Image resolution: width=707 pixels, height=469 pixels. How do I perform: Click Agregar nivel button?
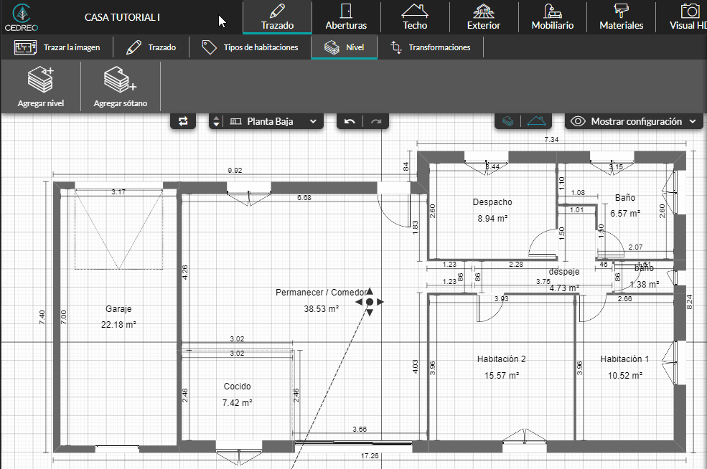tap(41, 87)
